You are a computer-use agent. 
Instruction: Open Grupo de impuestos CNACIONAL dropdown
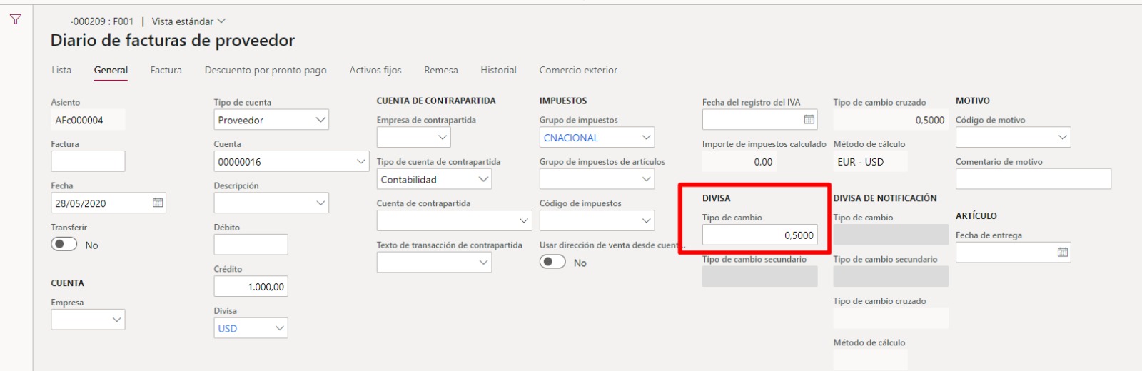pos(646,137)
